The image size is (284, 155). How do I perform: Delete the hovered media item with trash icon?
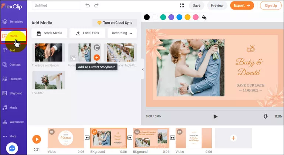click(97, 47)
